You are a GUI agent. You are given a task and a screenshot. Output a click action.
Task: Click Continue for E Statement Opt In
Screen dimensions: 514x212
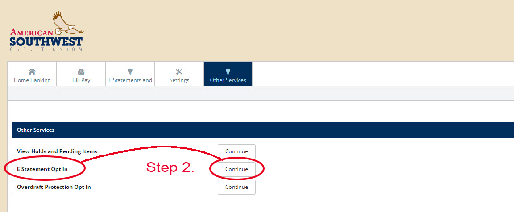pyautogui.click(x=236, y=169)
